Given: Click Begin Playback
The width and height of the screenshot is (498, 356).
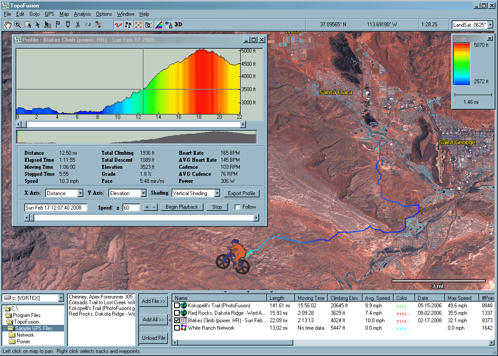Looking at the screenshot, I should coord(181,207).
